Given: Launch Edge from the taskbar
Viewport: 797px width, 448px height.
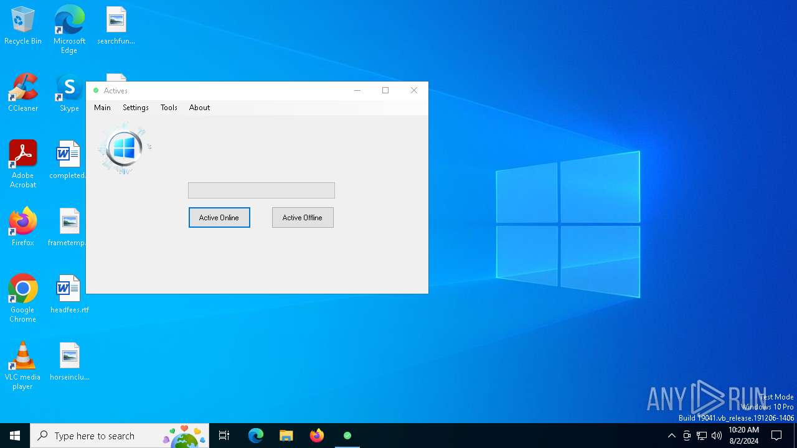Looking at the screenshot, I should point(256,436).
